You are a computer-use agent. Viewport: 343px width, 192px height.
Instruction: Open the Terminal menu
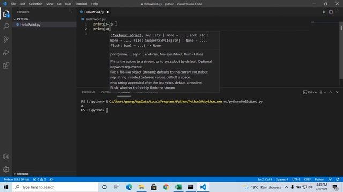[81, 4]
